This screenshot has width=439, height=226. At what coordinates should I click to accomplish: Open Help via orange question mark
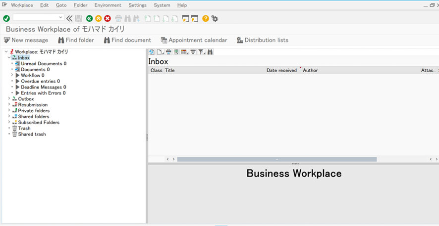click(x=206, y=18)
